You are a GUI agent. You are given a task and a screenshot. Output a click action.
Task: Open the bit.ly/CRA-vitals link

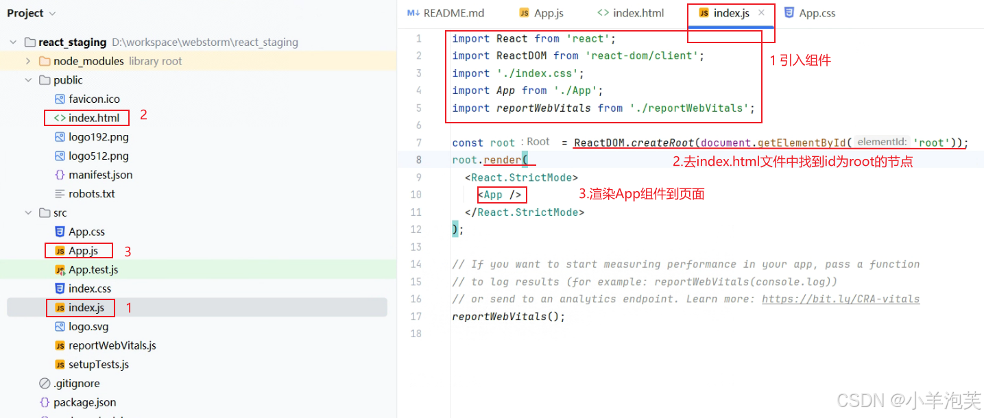point(841,299)
